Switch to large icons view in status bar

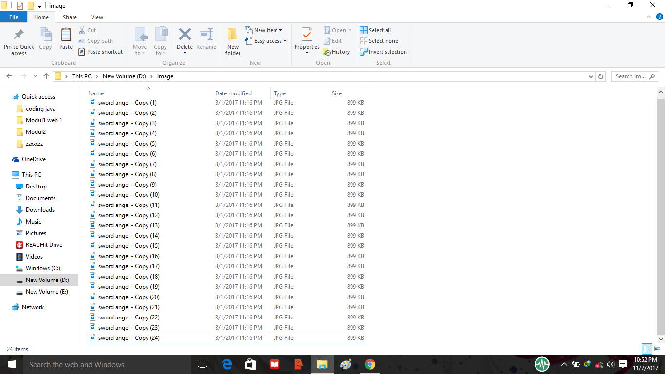click(659, 349)
